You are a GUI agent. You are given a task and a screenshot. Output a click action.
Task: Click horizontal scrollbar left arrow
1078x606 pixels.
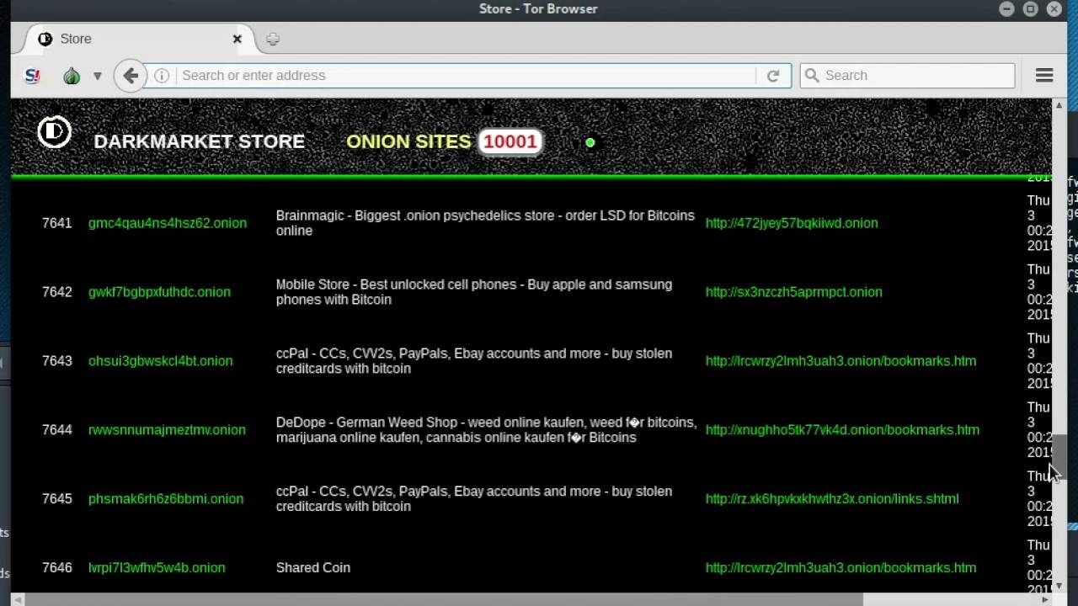pos(17,599)
